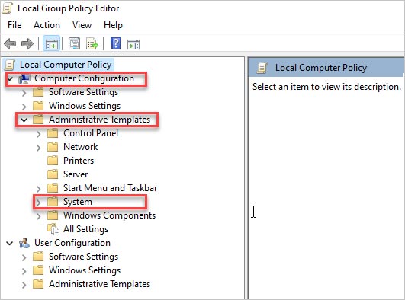The width and height of the screenshot is (405, 300).
Task: Expand the Windows Components folder
Action: tap(38, 216)
